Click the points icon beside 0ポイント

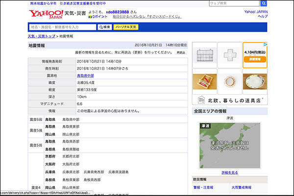click(90, 16)
